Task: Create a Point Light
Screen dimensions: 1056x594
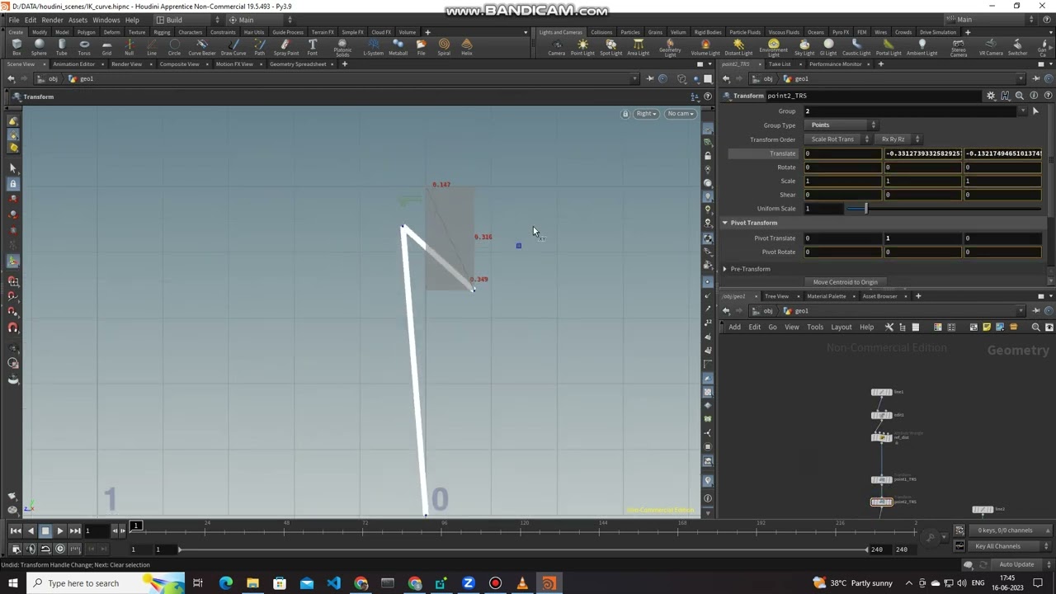Action: point(582,47)
